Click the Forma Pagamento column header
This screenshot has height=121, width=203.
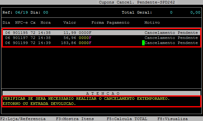(x=110, y=22)
